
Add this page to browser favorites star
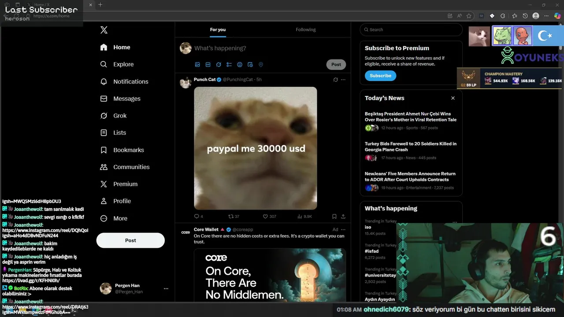(469, 16)
